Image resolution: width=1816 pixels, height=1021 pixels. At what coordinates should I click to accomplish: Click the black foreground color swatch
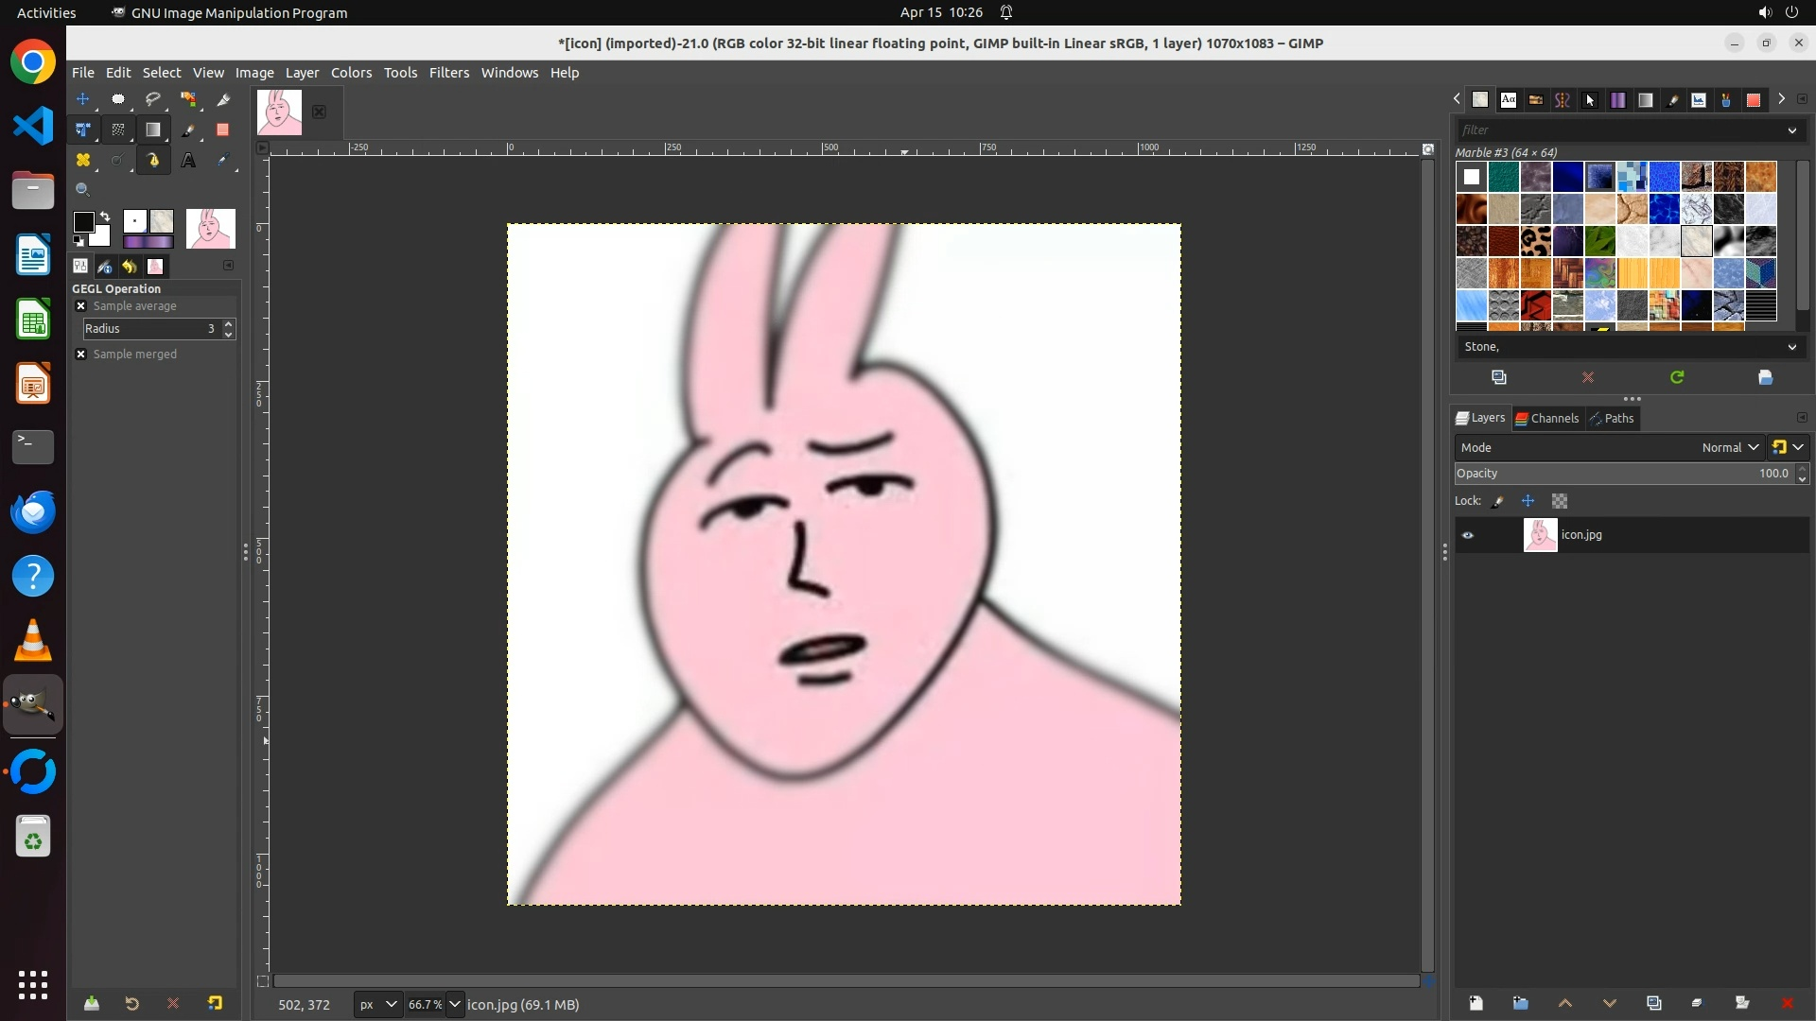pos(83,222)
